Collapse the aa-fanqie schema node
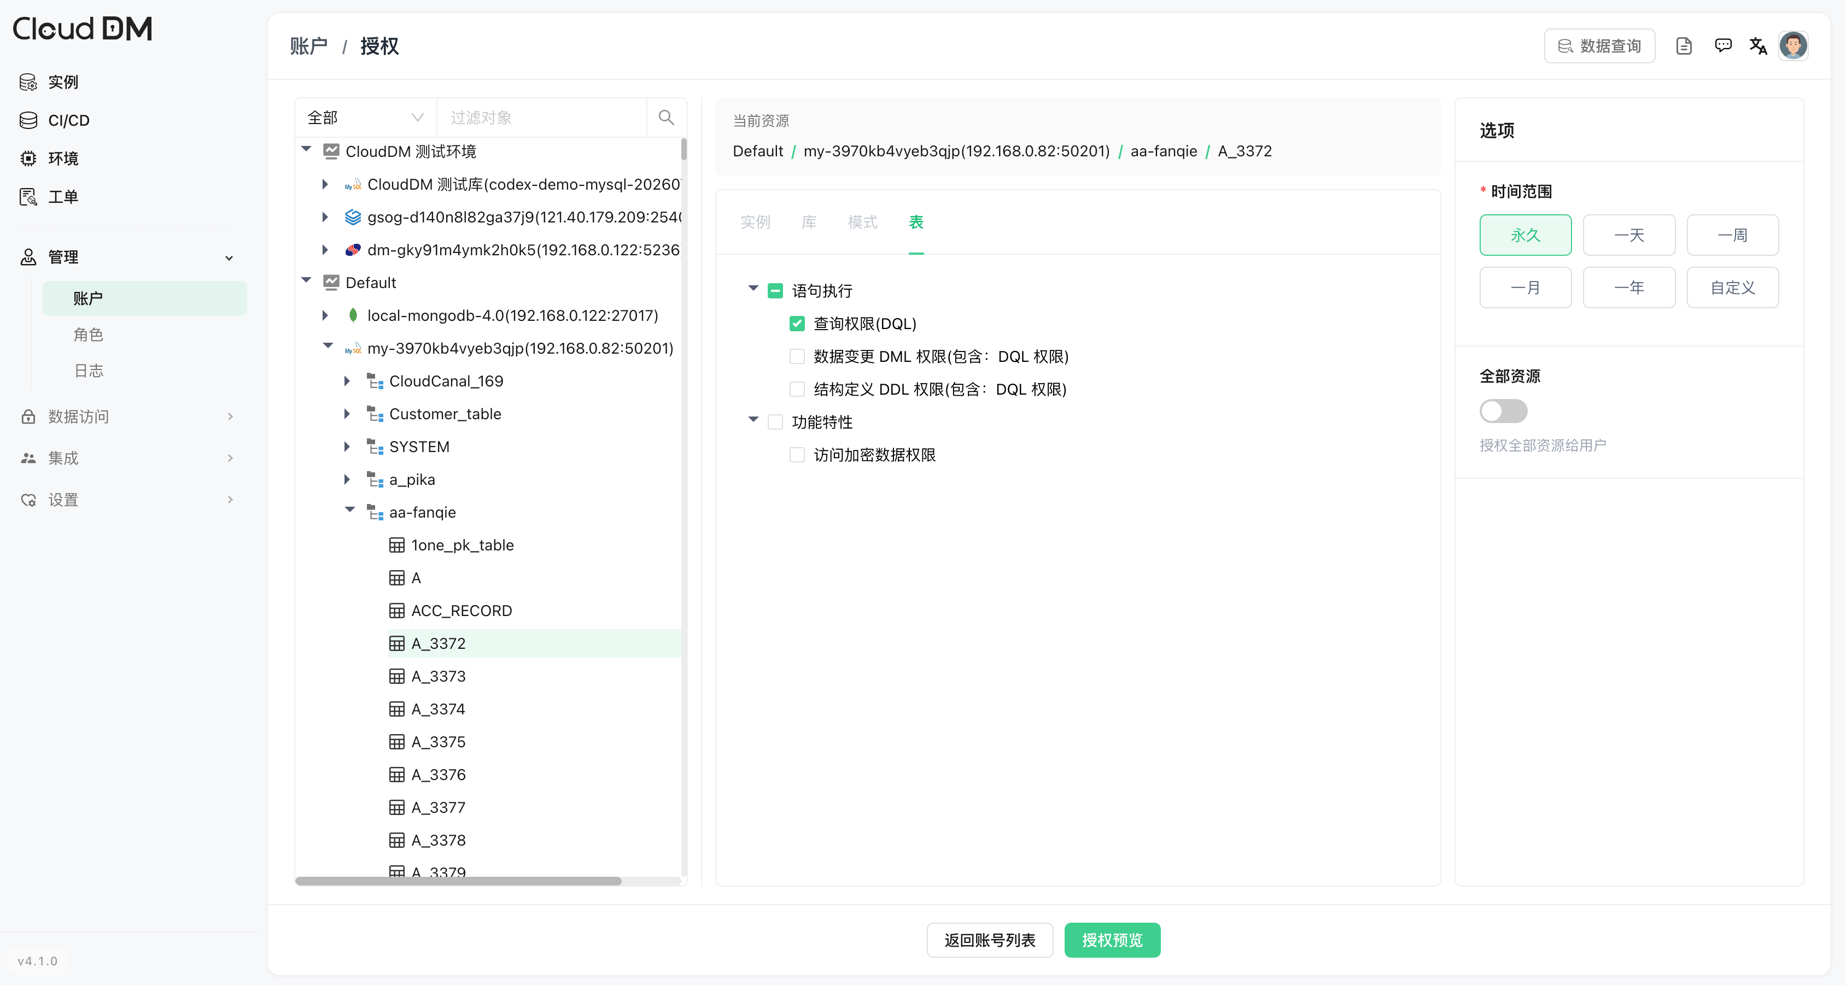 coord(350,511)
